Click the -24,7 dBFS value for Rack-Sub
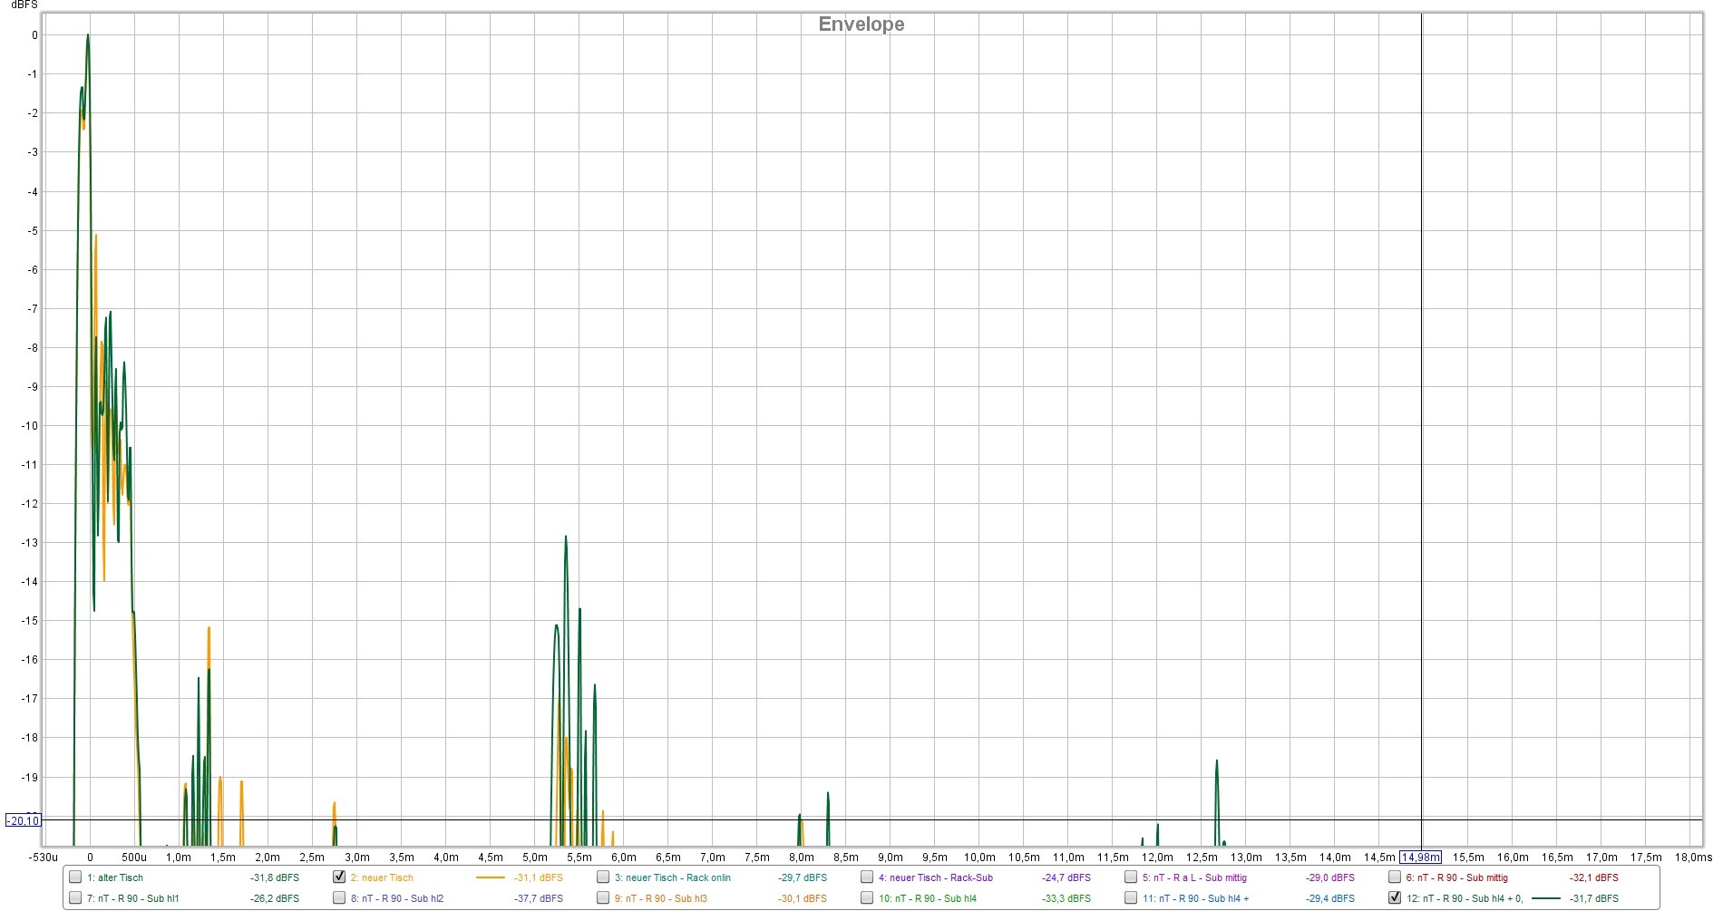This screenshot has width=1723, height=911. [1066, 877]
